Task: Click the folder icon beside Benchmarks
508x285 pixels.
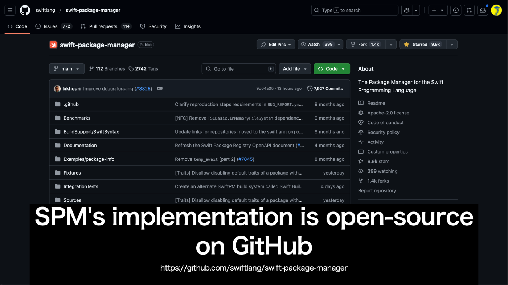Action: point(57,118)
